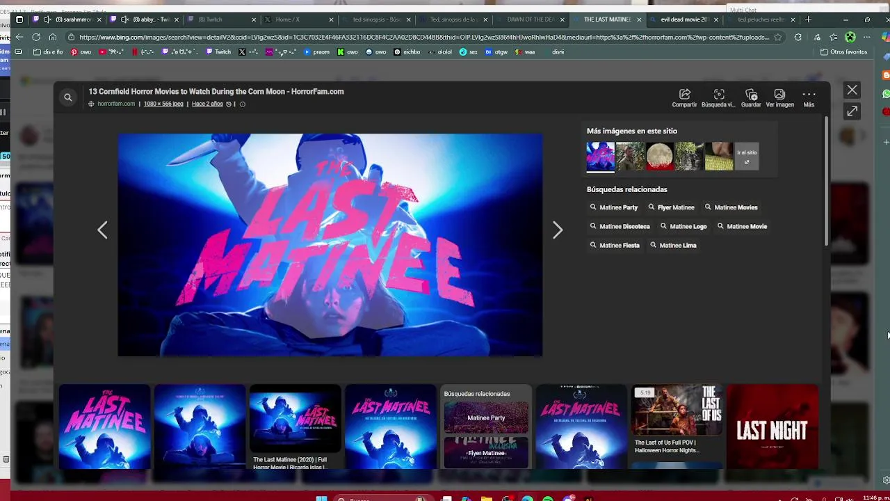Select the moon thumbnail from this site
This screenshot has height=501, width=890.
660,157
